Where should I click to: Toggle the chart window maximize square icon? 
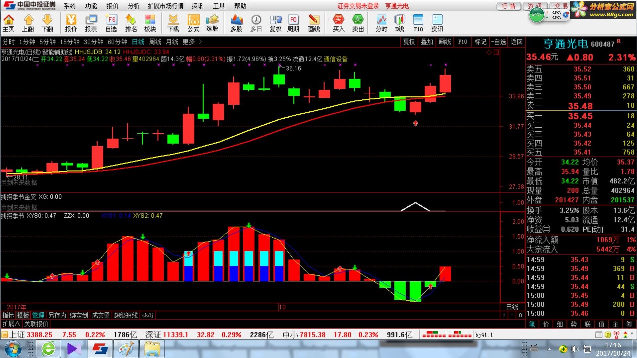tap(496, 52)
